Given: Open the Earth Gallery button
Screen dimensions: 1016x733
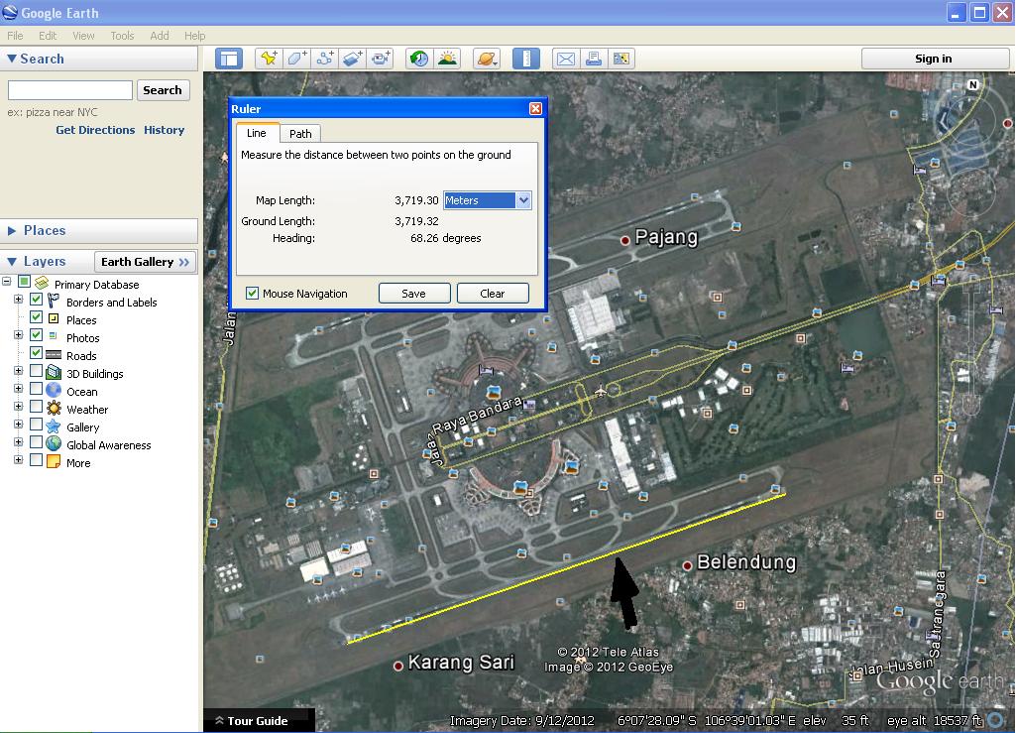Looking at the screenshot, I should [145, 262].
